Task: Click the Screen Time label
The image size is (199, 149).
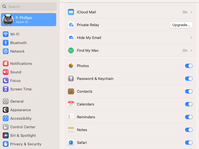Action: (21, 89)
